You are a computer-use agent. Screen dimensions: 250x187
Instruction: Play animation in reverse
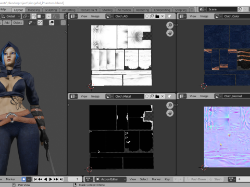coord(45,179)
